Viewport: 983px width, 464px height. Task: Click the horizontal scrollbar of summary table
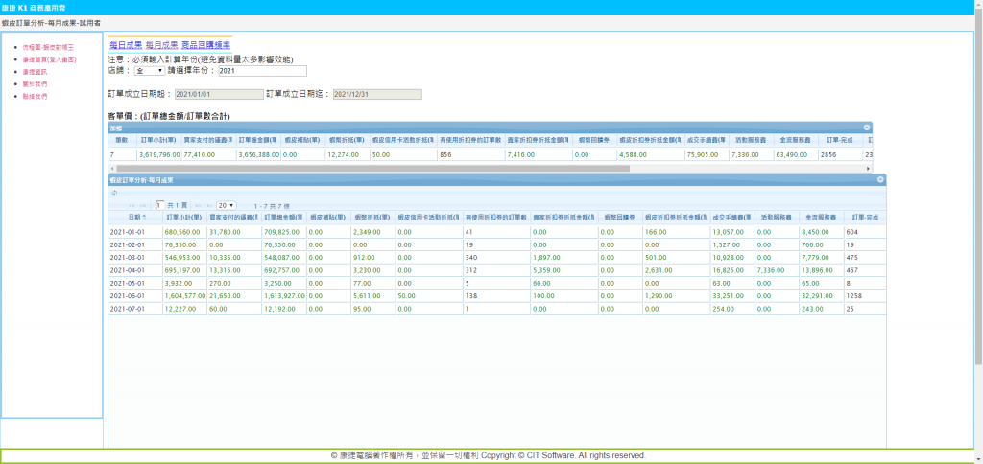pos(384,168)
